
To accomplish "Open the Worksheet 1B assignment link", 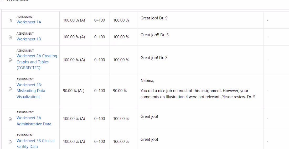I will [x=29, y=39].
